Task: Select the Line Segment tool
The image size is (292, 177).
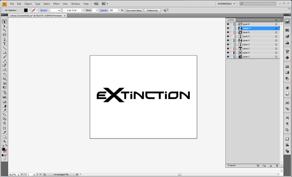Action: [x=4, y=48]
